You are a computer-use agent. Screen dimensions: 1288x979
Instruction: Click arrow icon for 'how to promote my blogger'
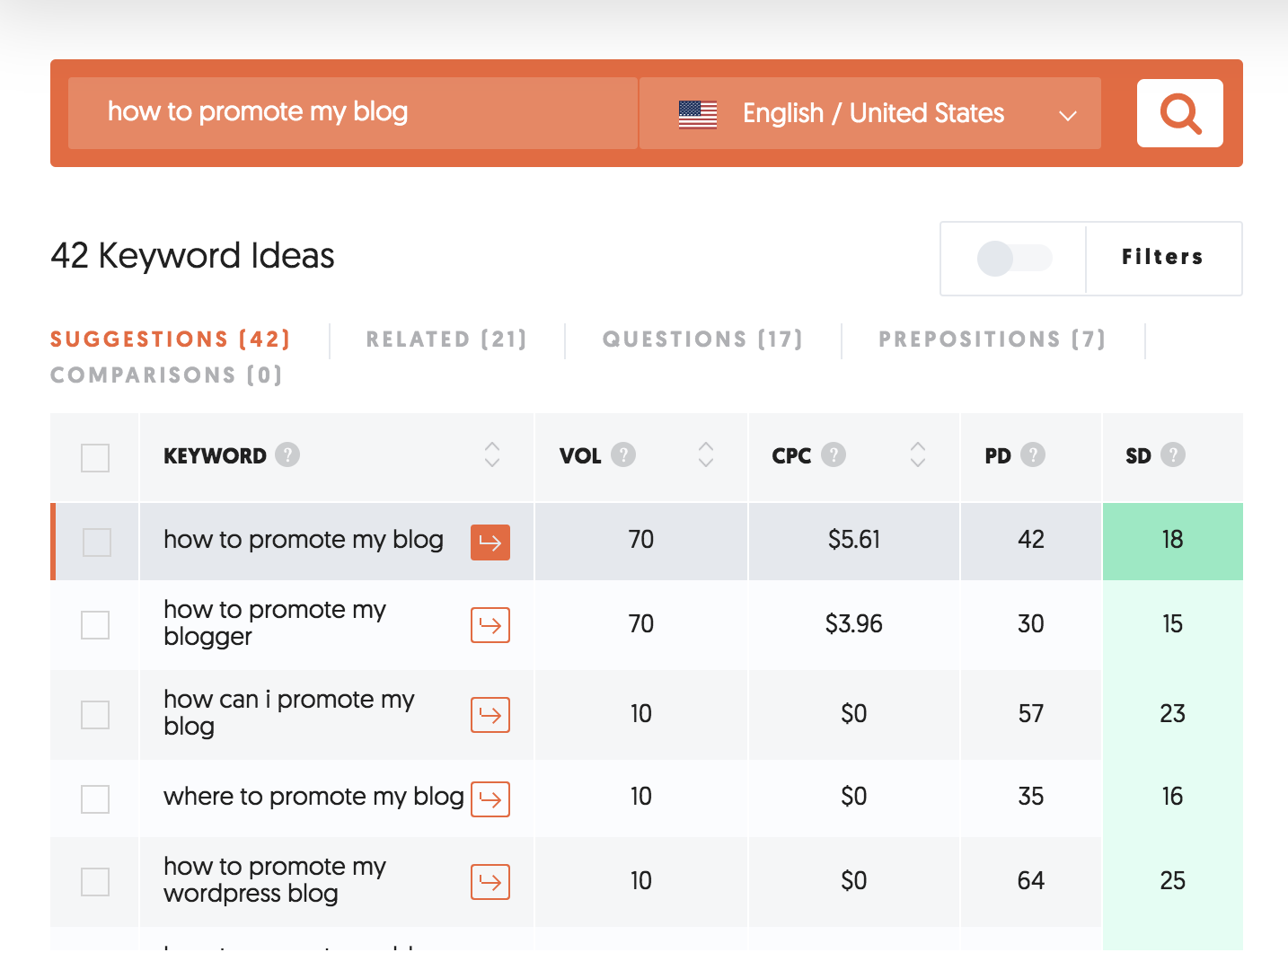point(490,625)
